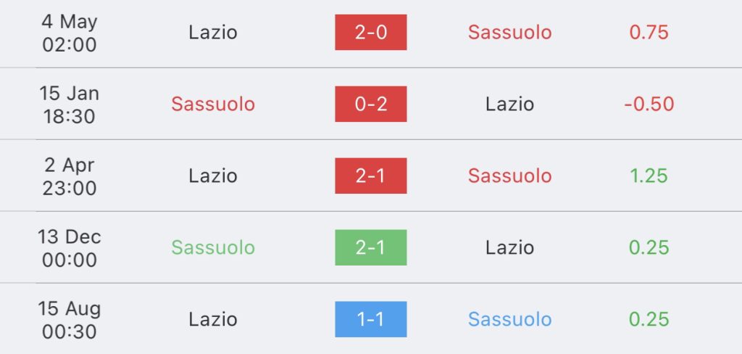Select Lazio in the 4 May match
Viewport: 742px width, 354px height.
(213, 32)
